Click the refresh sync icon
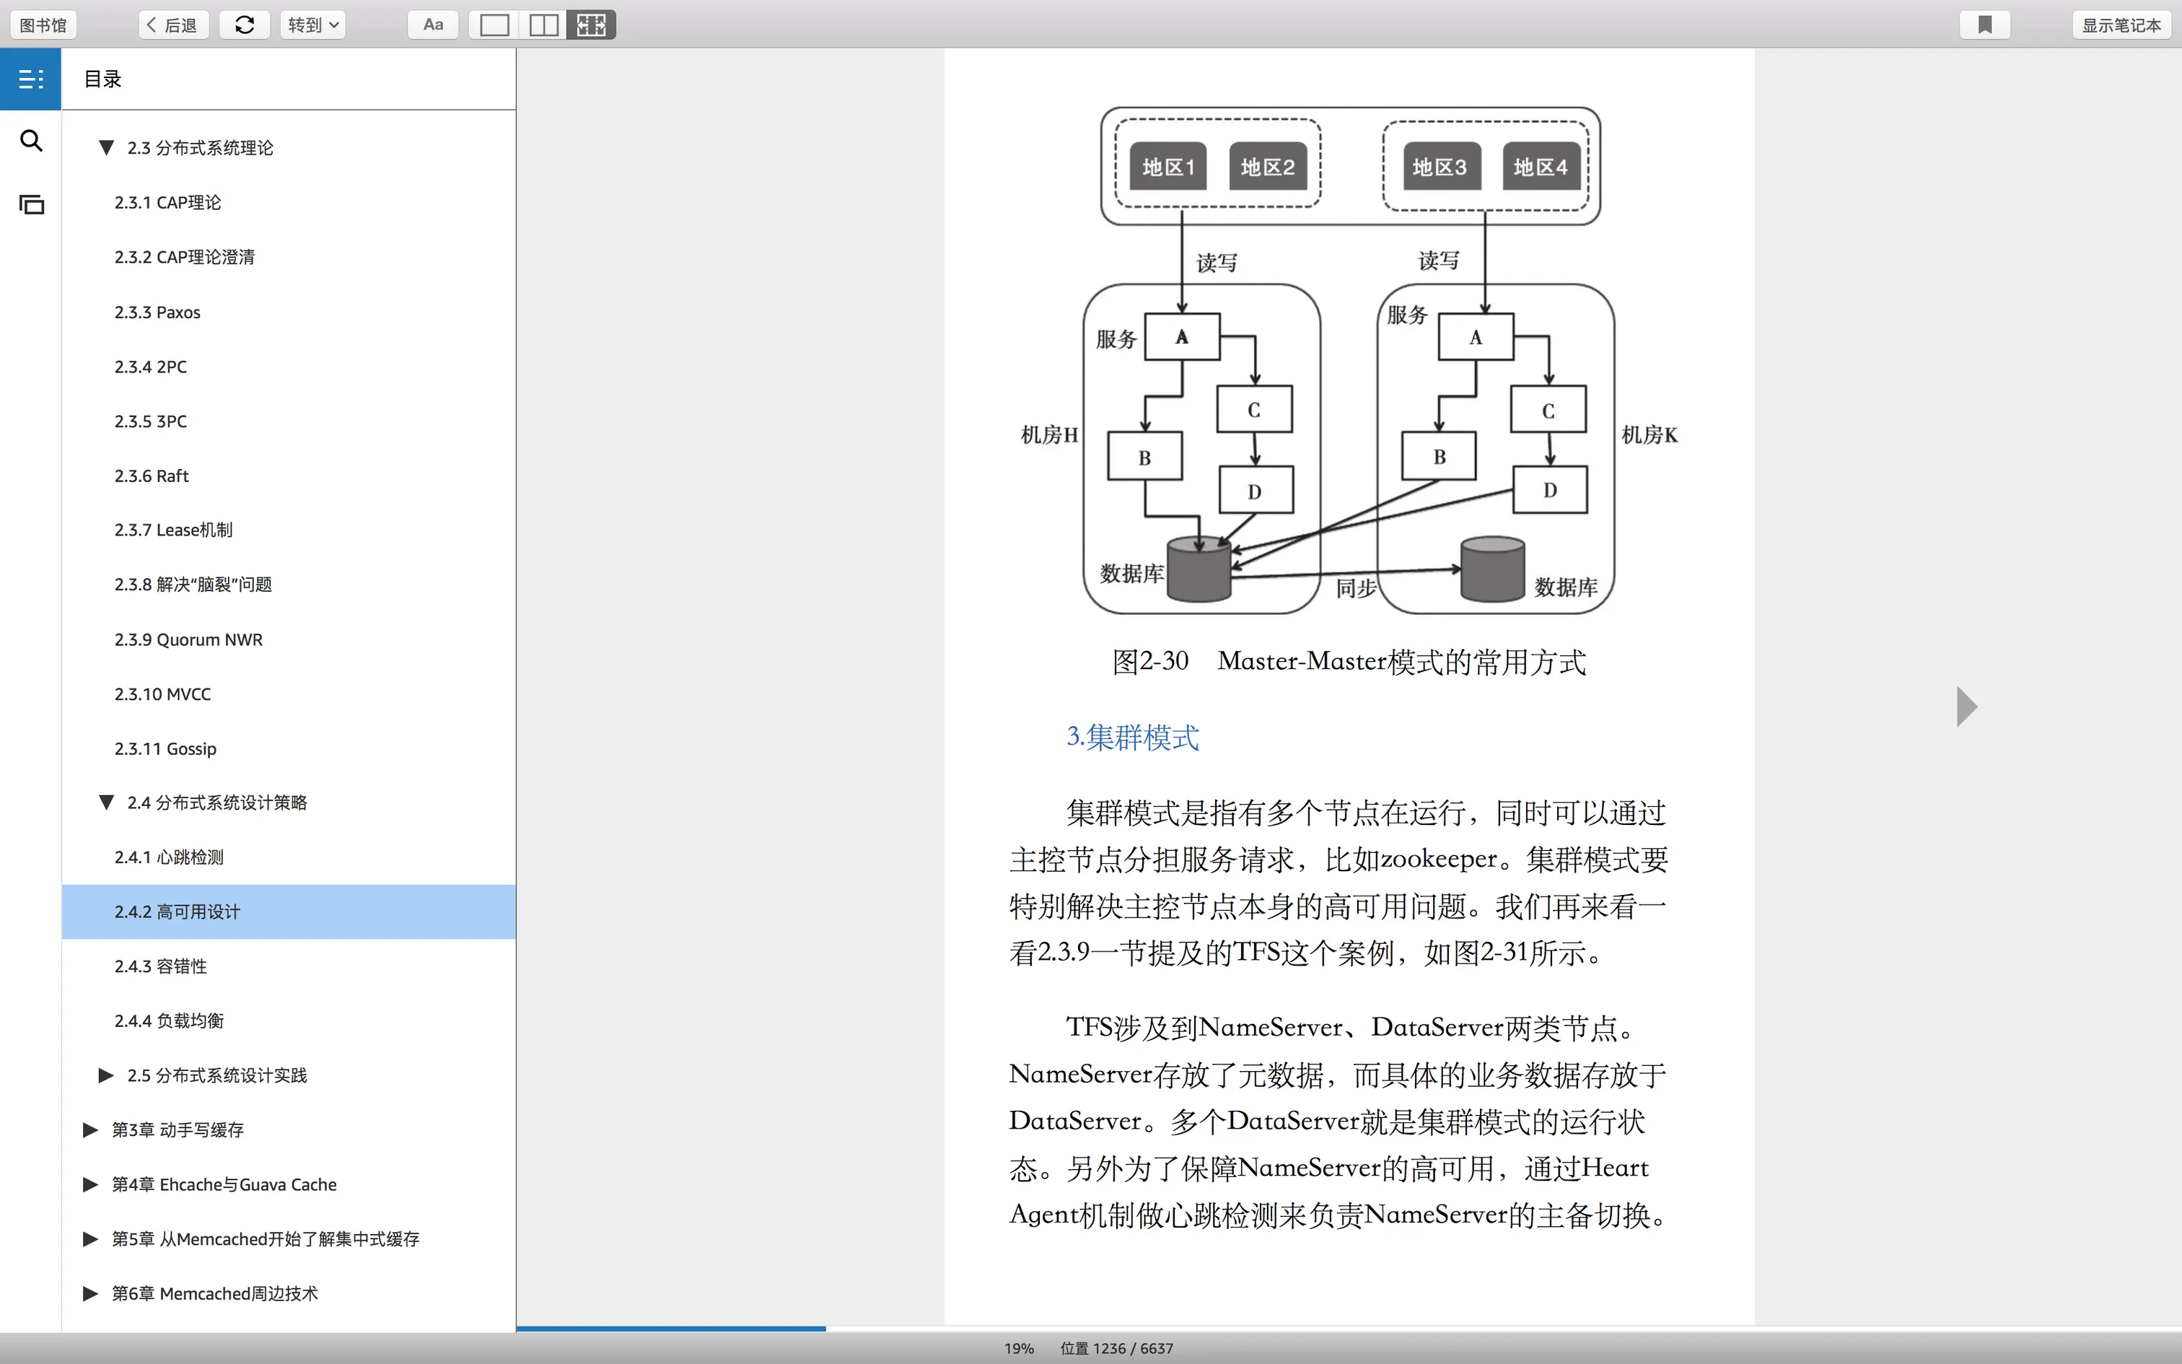Image resolution: width=2182 pixels, height=1364 pixels. pyautogui.click(x=245, y=25)
